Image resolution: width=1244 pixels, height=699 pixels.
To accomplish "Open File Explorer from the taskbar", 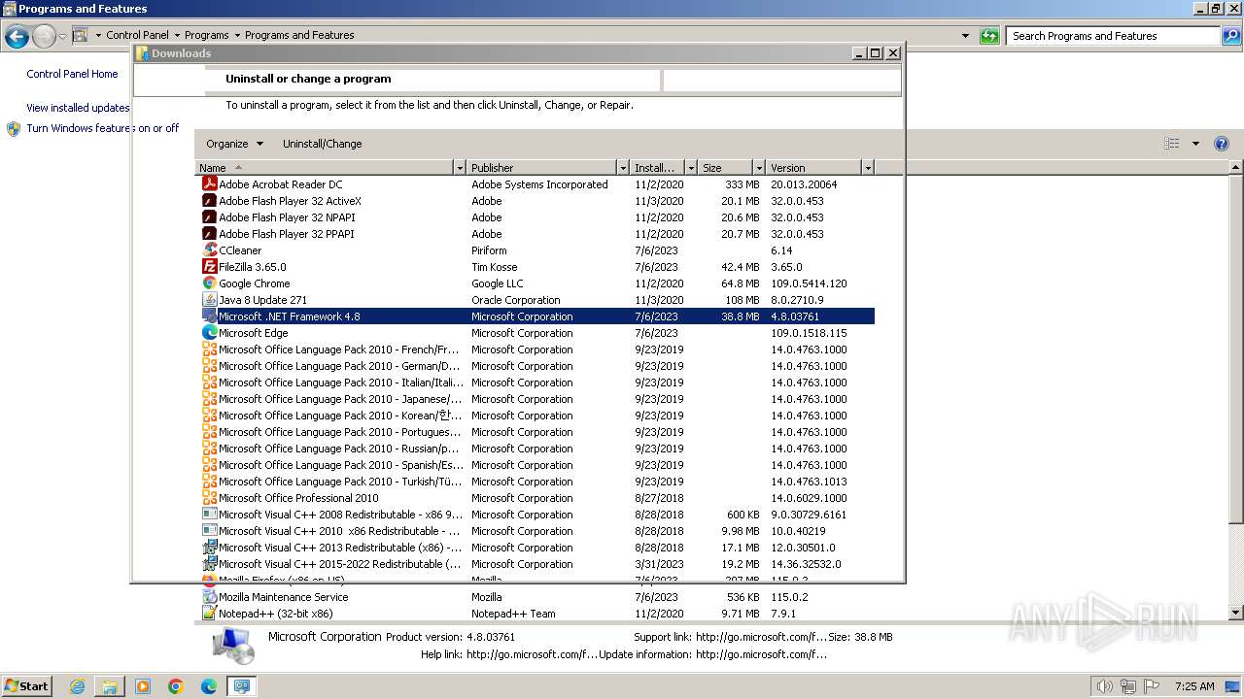I will point(110,686).
